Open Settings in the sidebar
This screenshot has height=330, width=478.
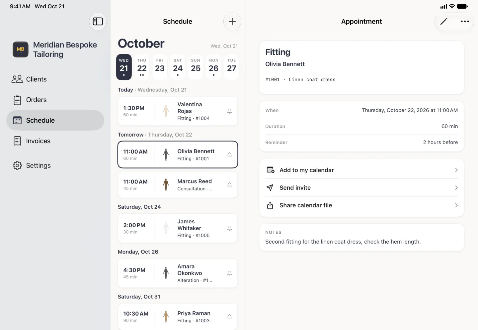click(x=55, y=165)
